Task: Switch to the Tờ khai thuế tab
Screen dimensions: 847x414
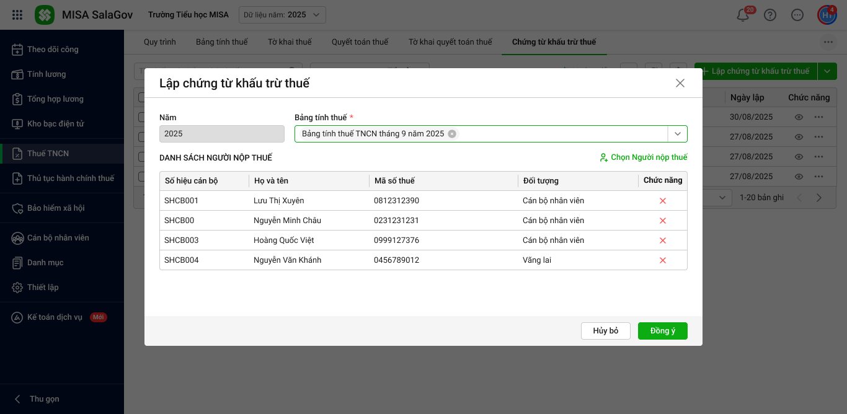Action: [290, 42]
